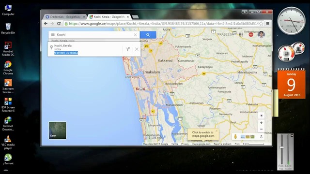This screenshot has width=310, height=174.
Task: Open the Computer desktop icon
Action: coord(8,10)
